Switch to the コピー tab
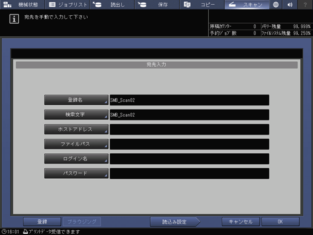 pos(202,4)
